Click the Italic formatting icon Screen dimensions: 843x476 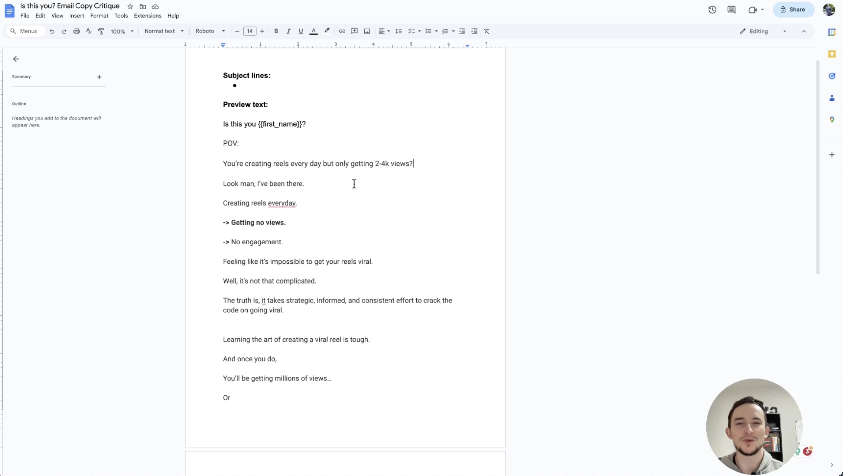[288, 31]
